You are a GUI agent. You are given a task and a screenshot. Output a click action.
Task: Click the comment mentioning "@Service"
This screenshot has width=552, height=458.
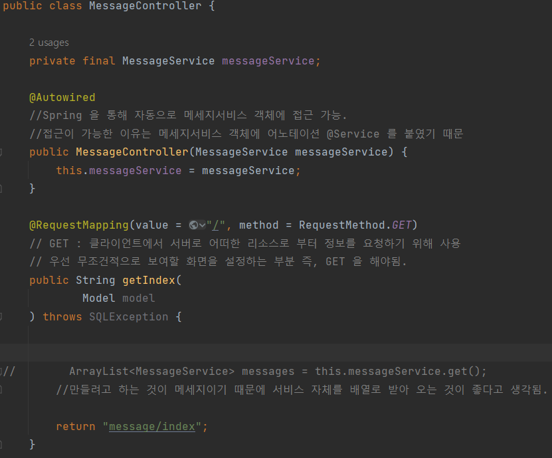(x=246, y=134)
